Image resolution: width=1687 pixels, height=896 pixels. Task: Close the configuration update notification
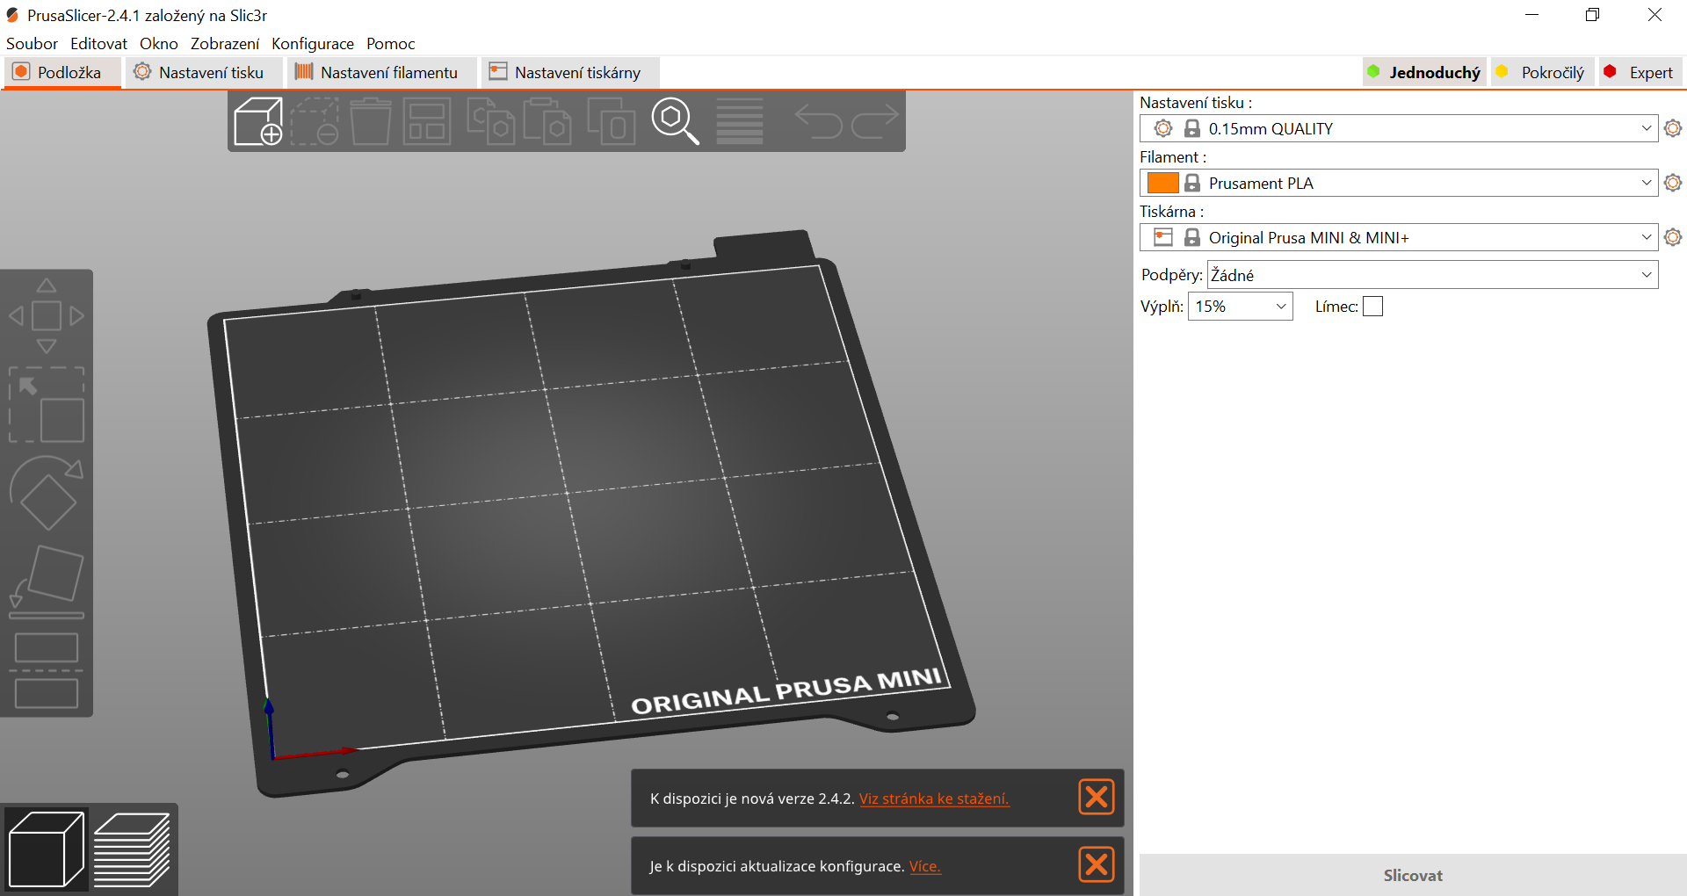tap(1097, 864)
